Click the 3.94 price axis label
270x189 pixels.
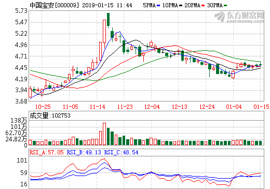[21, 90]
